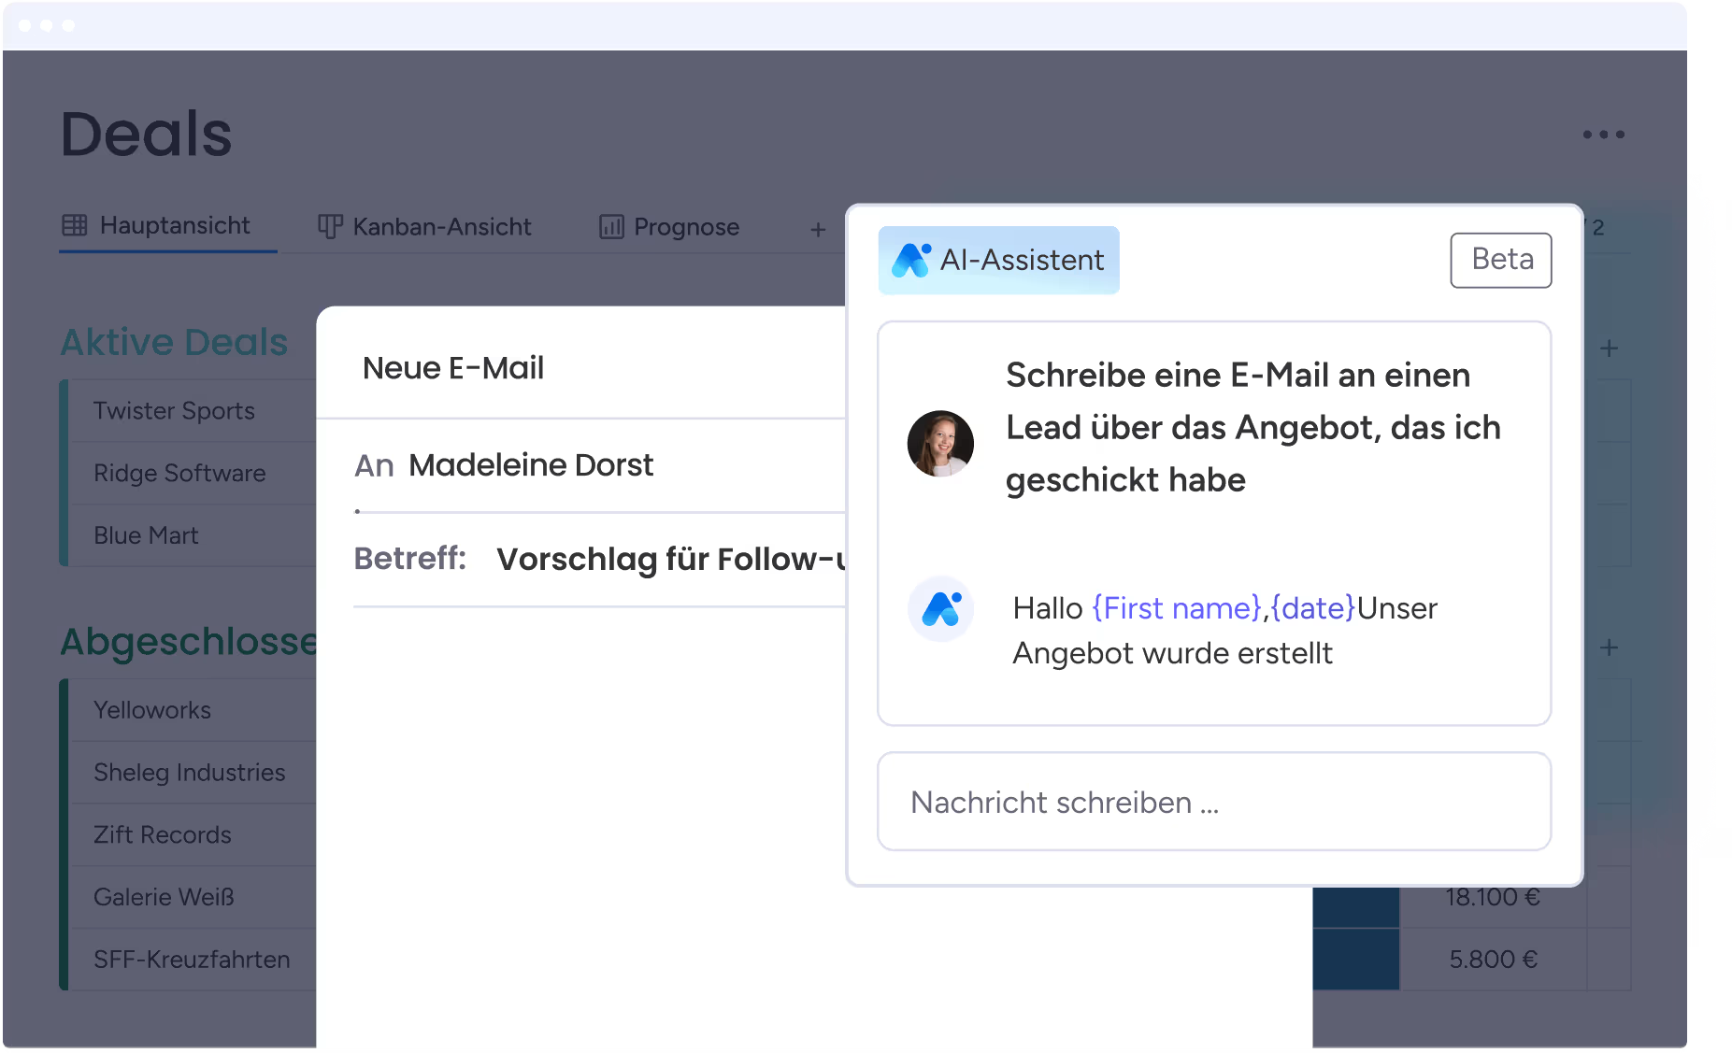Open the SFF-Kreuzfahrten deal
This screenshot has width=1732, height=1053.
(x=192, y=960)
